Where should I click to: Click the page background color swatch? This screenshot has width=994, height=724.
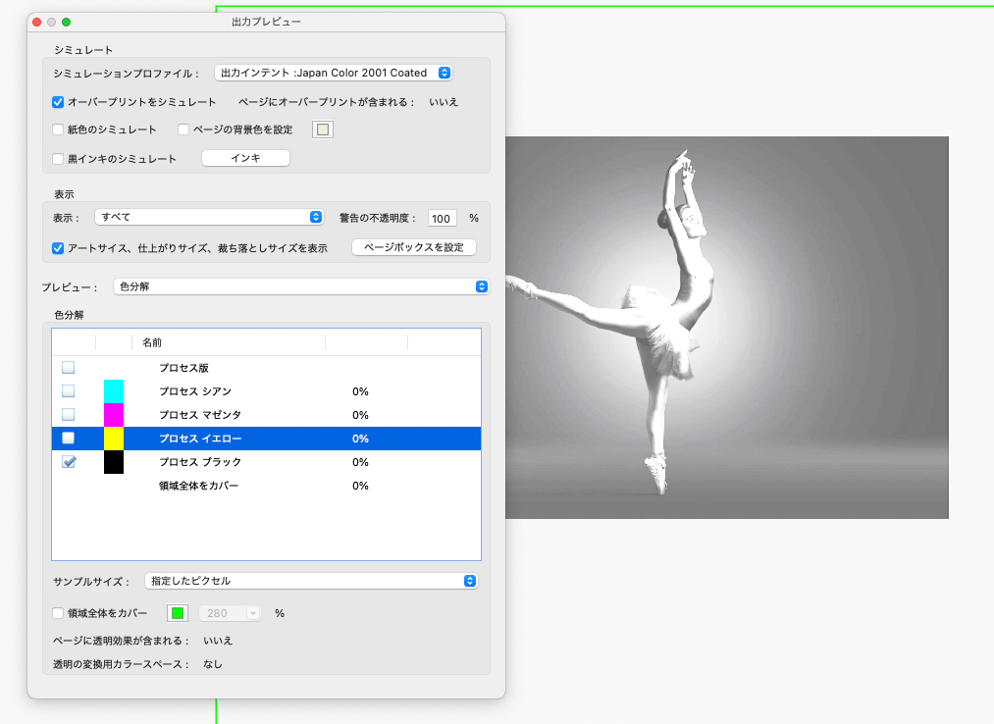[x=322, y=129]
